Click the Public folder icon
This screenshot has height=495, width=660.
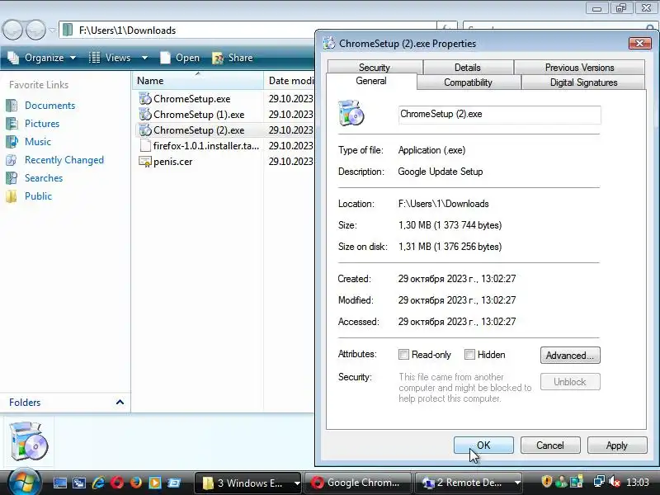tap(12, 196)
